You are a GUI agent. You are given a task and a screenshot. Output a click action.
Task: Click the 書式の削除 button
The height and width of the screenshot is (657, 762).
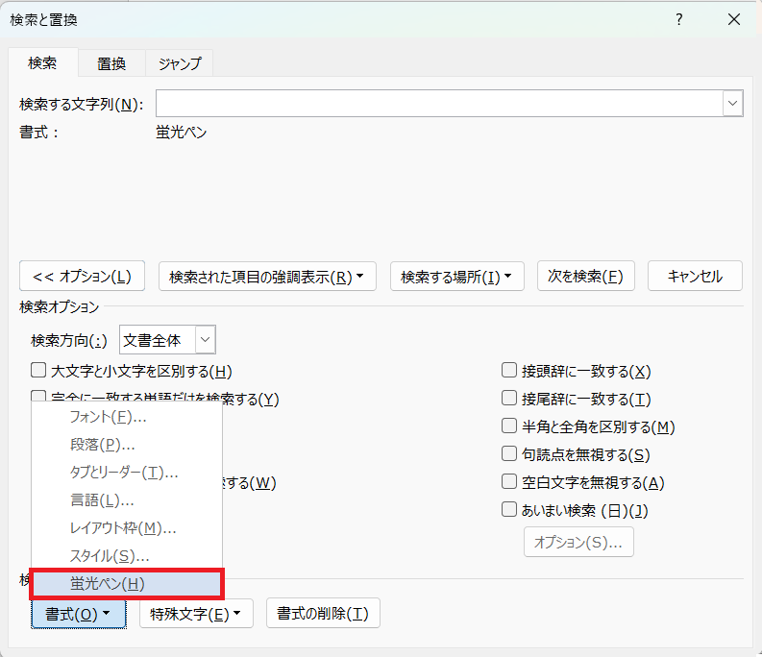pyautogui.click(x=323, y=614)
